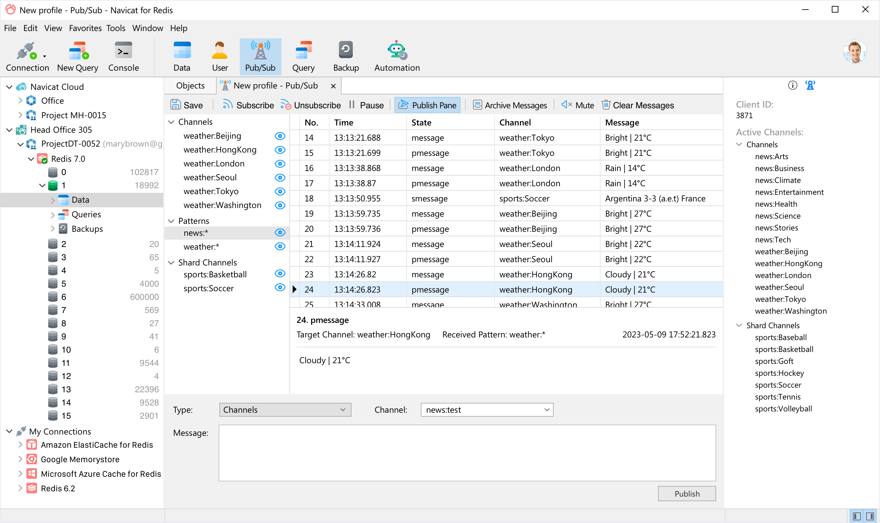Open the Edit menu

point(30,28)
